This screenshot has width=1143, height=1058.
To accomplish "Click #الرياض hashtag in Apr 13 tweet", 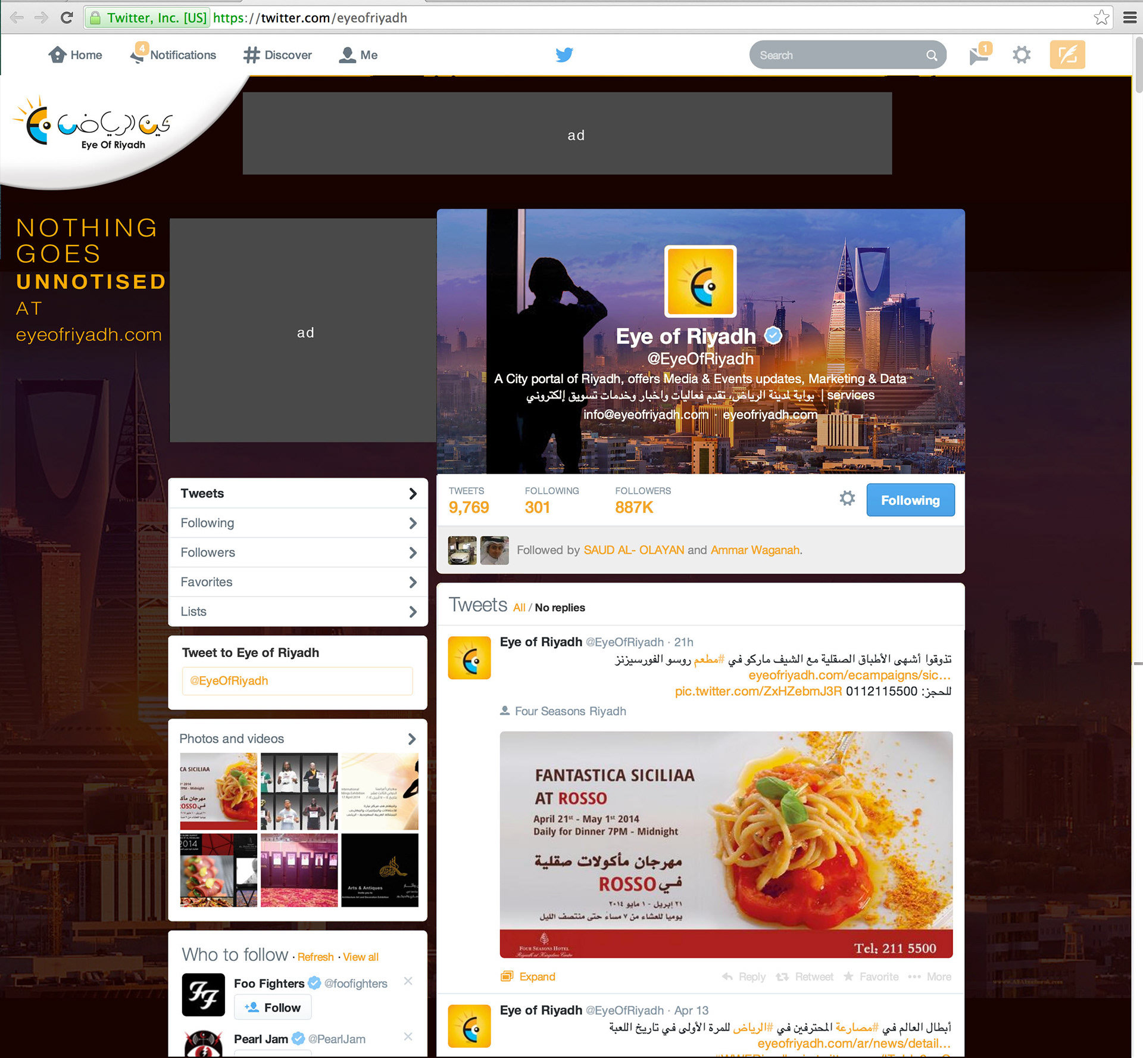I will pos(752,1028).
